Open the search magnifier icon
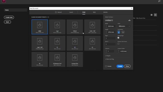Image resolution: width=163 pixels, height=92 pixels. [x=159, y=1]
